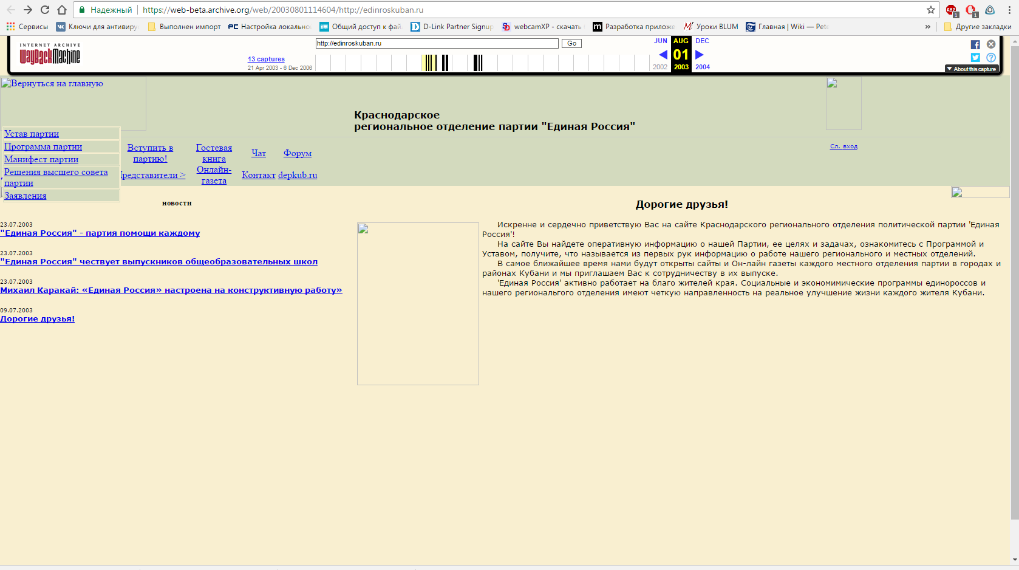This screenshot has width=1019, height=570.
Task: Expand hidden bookmarks with double chevron
Action: (927, 27)
